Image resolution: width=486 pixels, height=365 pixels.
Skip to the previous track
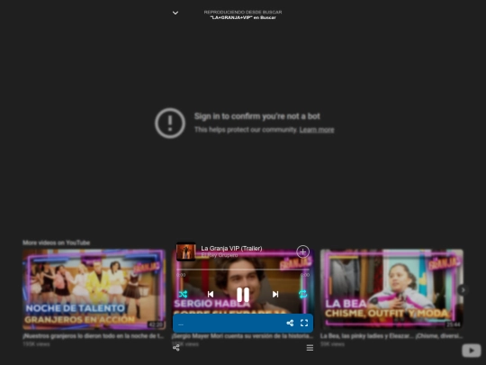[x=211, y=294]
